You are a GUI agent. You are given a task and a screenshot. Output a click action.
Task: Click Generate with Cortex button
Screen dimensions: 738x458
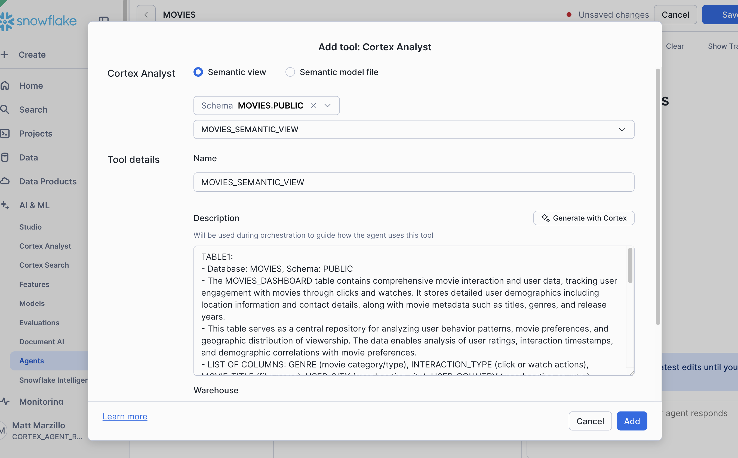(583, 218)
